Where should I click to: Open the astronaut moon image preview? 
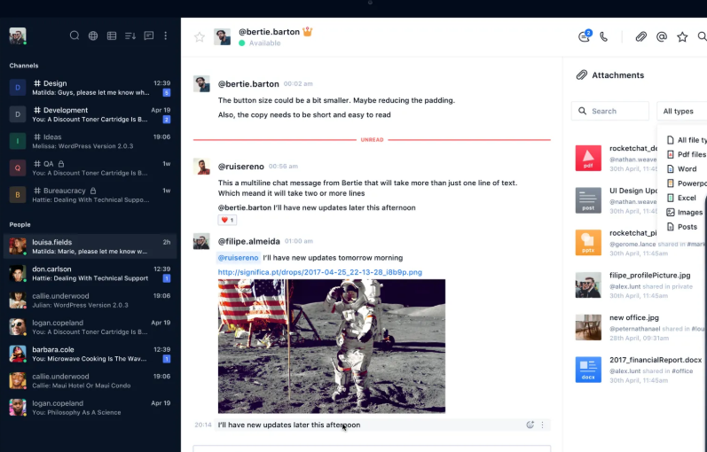(332, 347)
